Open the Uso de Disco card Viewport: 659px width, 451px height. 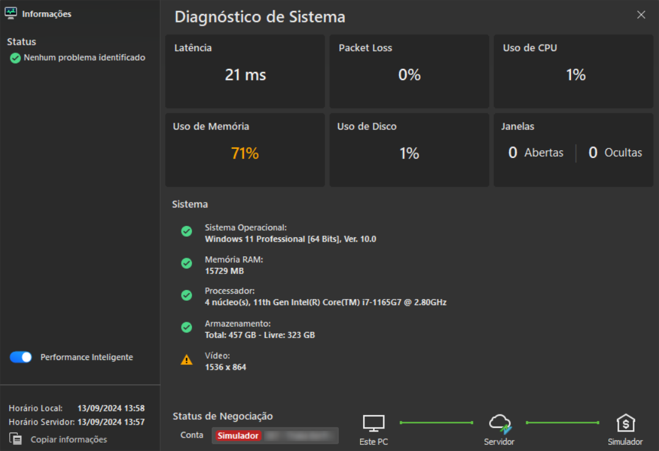(409, 150)
